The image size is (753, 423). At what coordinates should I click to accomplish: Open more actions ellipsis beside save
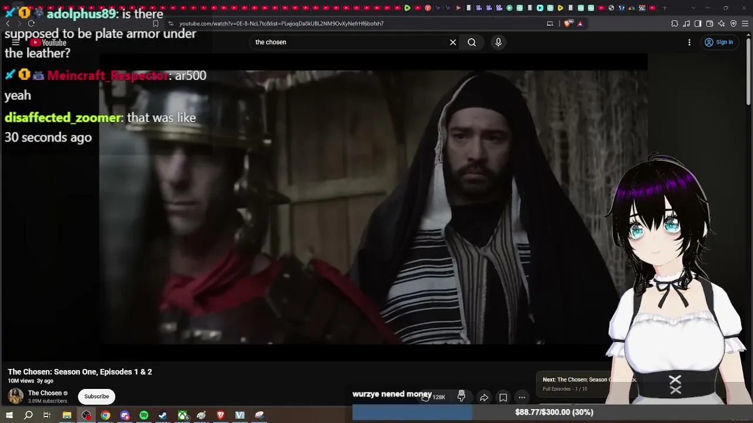(x=522, y=398)
